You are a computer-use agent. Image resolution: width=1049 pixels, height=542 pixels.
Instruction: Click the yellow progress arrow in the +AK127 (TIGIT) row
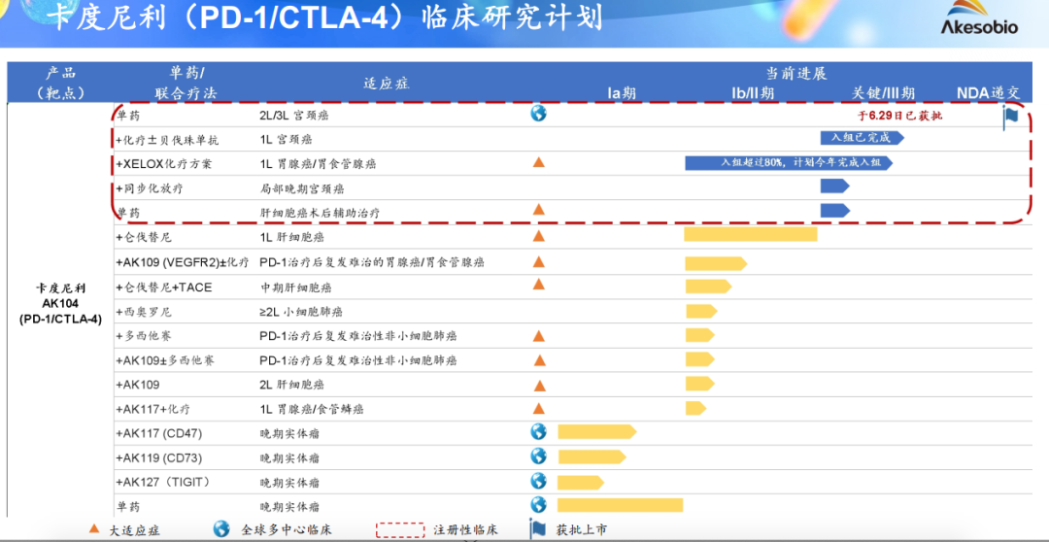580,482
